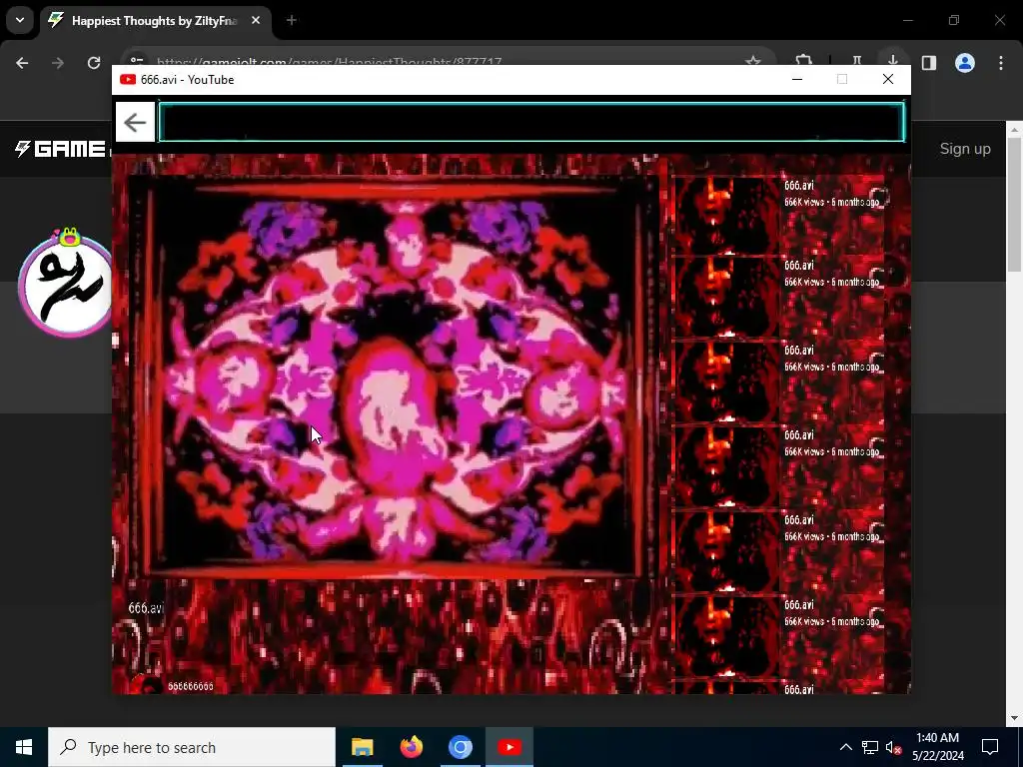Open the Chrome profile avatar
The height and width of the screenshot is (767, 1023).
(965, 63)
